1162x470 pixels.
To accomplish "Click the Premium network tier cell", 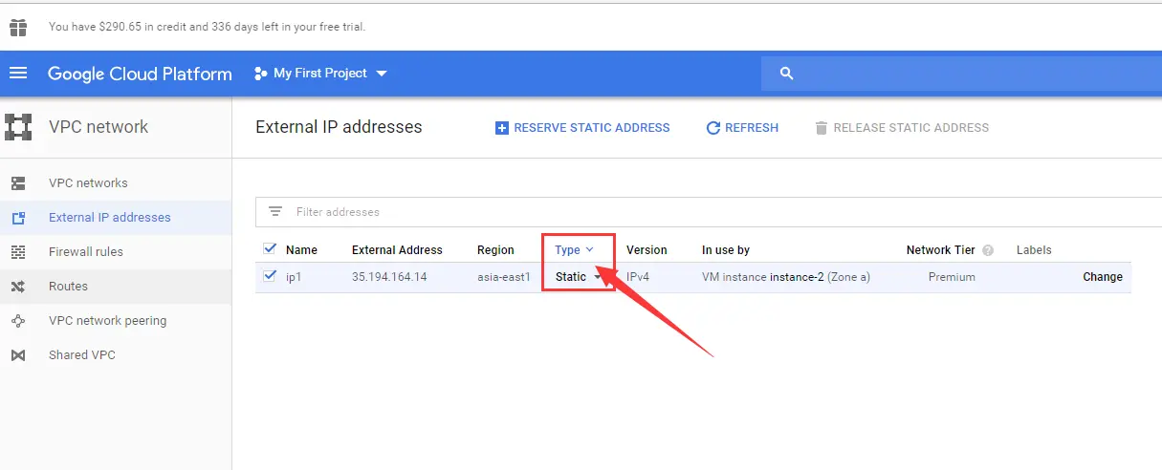I will coord(952,277).
